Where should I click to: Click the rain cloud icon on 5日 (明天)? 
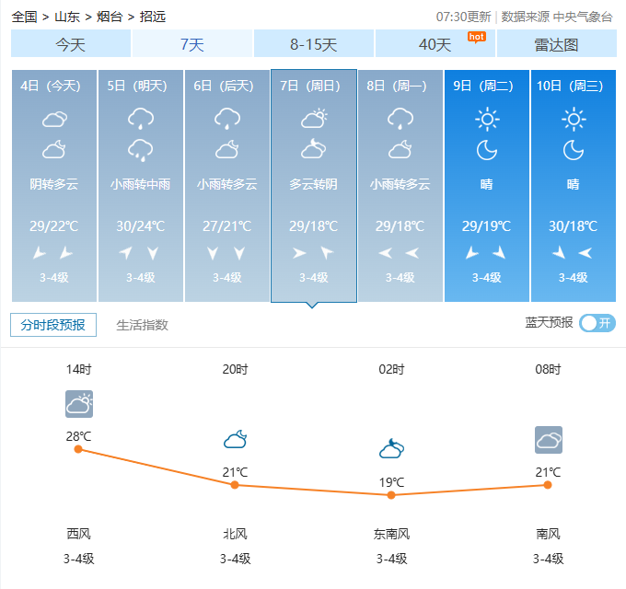(140, 119)
